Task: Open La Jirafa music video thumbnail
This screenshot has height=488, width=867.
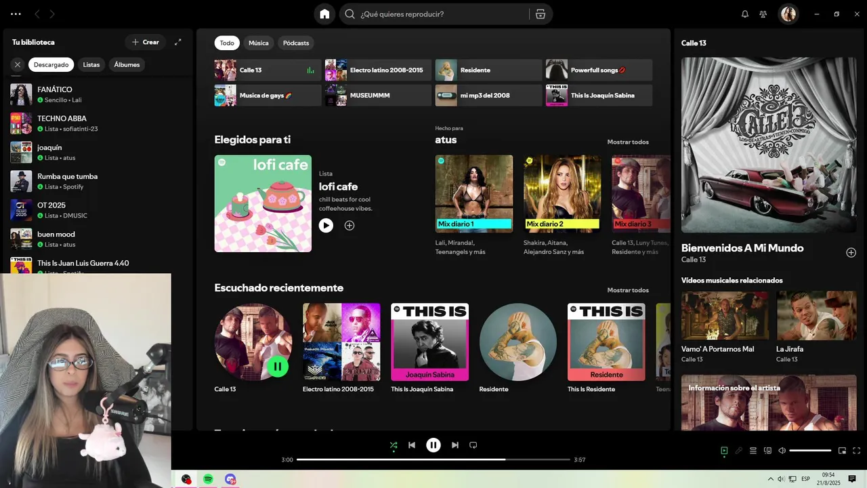Action: point(816,315)
